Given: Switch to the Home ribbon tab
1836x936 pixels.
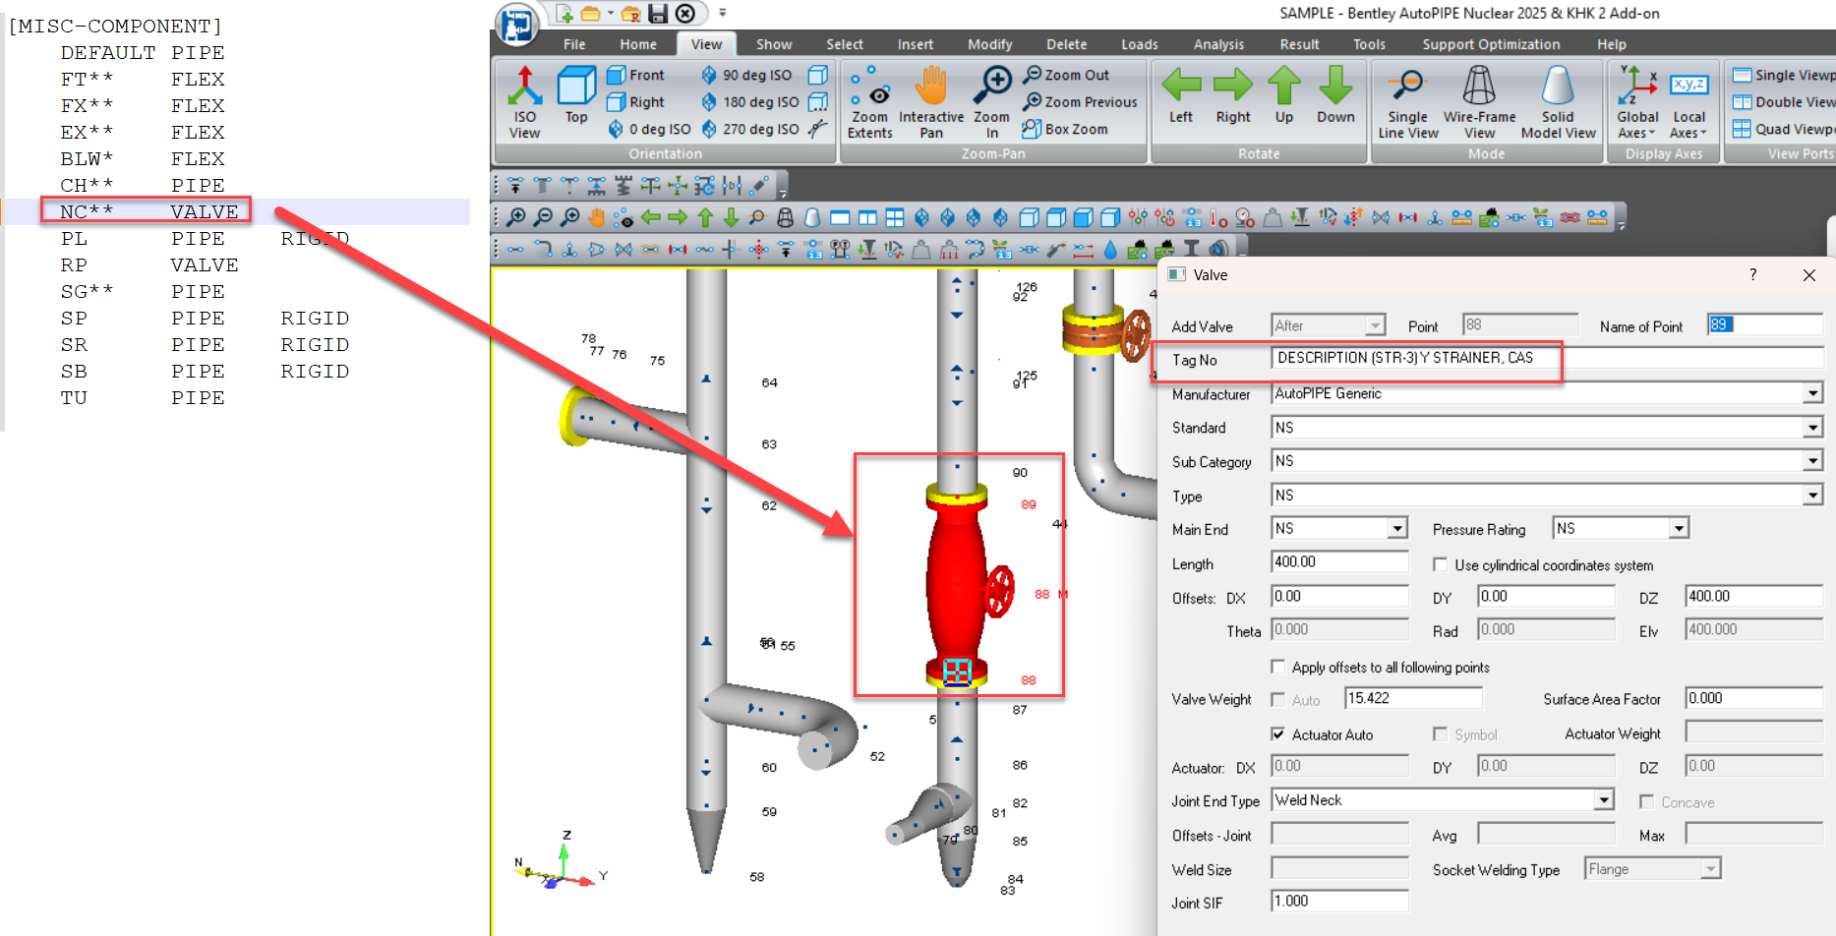Looking at the screenshot, I should point(638,44).
